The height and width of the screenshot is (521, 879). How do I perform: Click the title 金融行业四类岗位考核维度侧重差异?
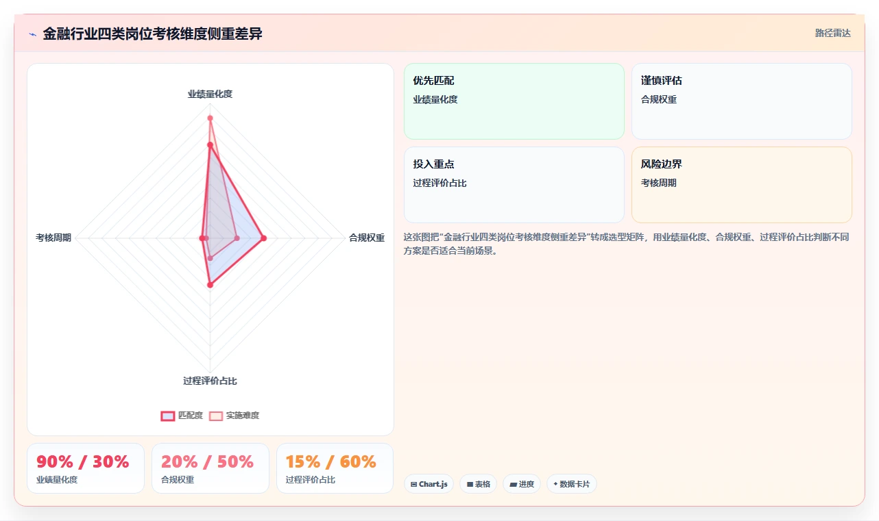152,34
